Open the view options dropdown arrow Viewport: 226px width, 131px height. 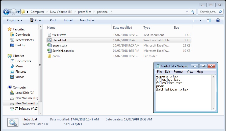click(200, 20)
